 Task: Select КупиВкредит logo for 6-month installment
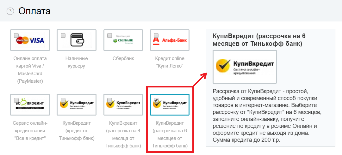click(x=170, y=105)
